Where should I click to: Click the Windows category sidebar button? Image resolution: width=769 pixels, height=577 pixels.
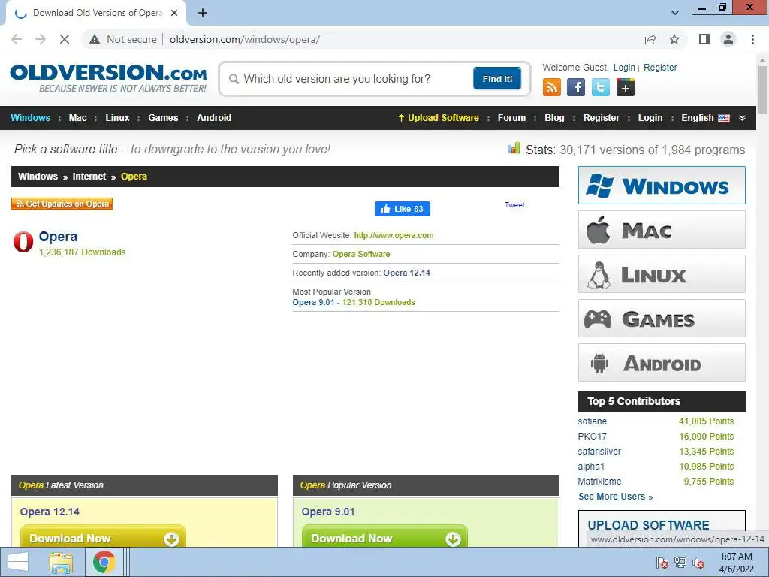(662, 185)
